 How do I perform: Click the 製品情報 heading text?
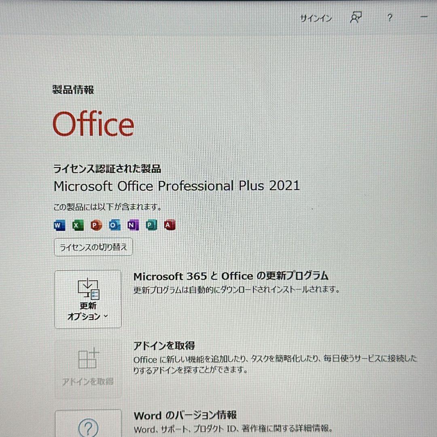73,90
